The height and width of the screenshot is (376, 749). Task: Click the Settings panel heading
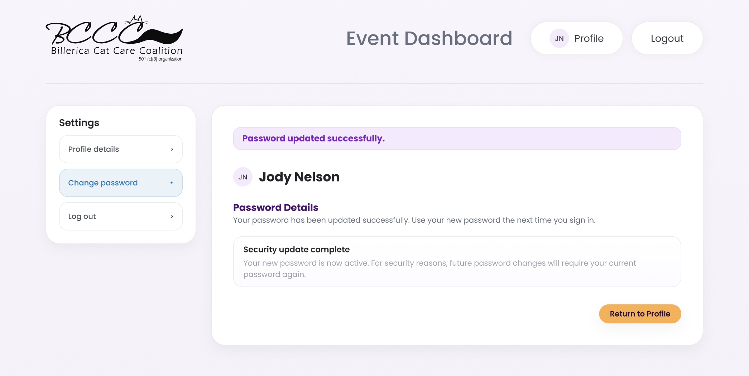coord(79,122)
